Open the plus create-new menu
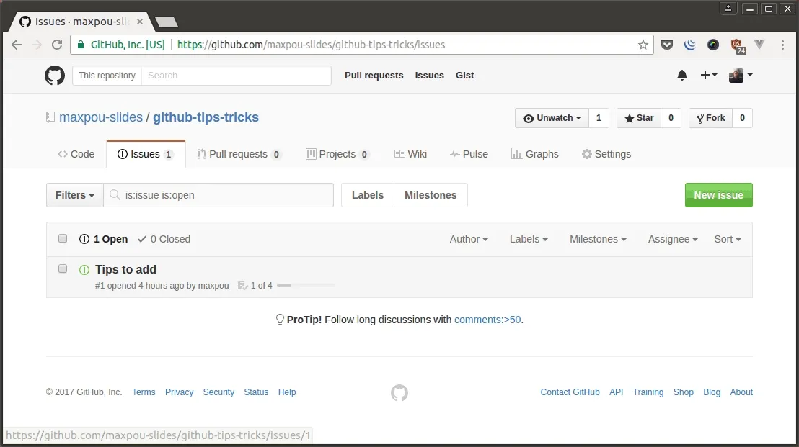 (708, 76)
